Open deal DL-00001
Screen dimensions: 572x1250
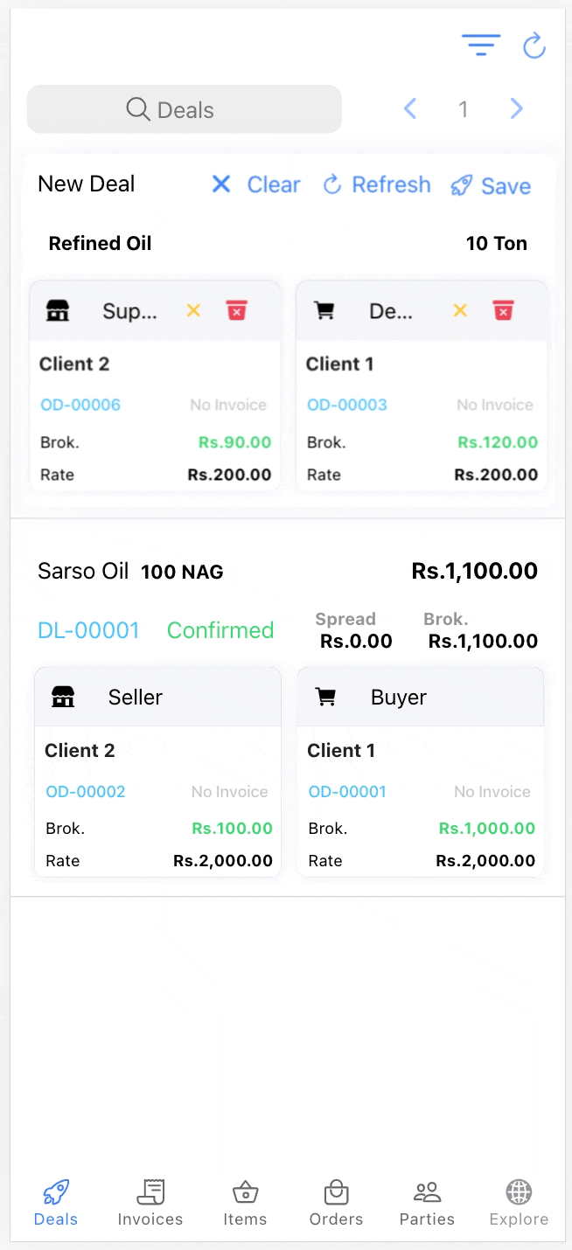tap(88, 629)
